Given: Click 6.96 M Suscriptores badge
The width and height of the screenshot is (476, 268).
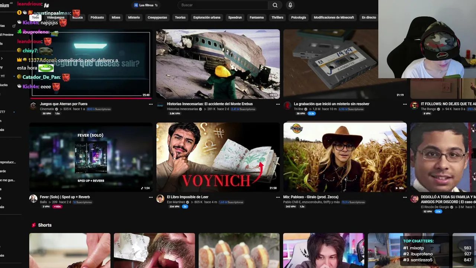Looking at the screenshot, I should (x=351, y=109).
